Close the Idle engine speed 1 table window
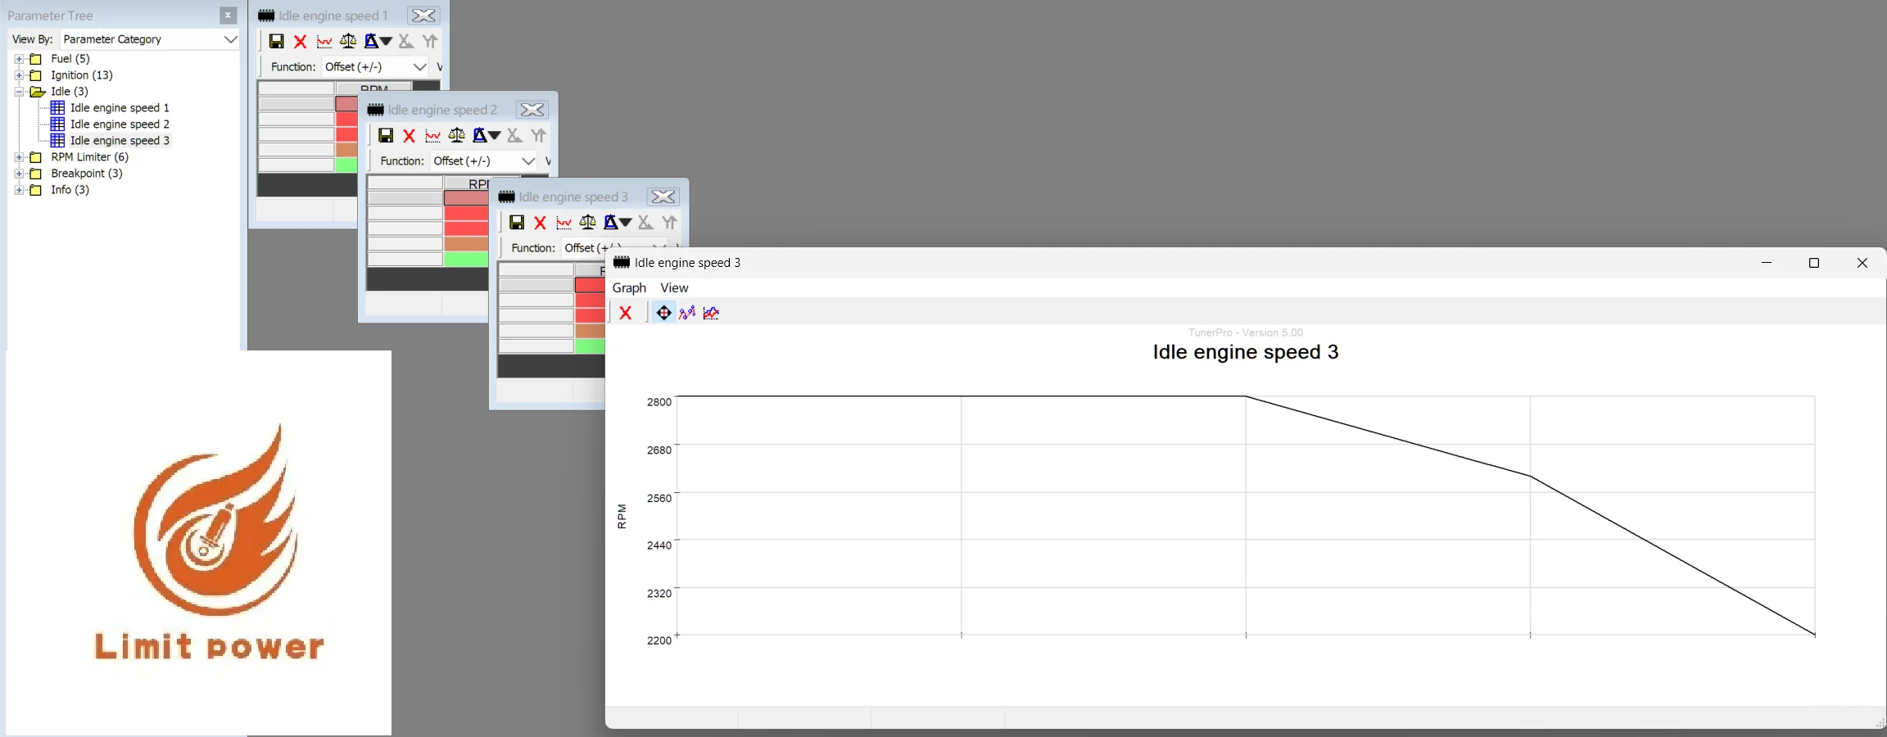 click(x=423, y=16)
